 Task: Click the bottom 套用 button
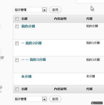click(55, 99)
